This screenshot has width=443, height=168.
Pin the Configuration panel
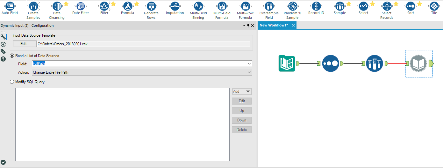[x=248, y=26]
